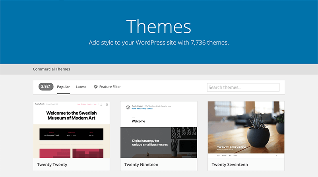Click the 3,921 theme count badge
The image size is (318, 177).
(x=46, y=87)
